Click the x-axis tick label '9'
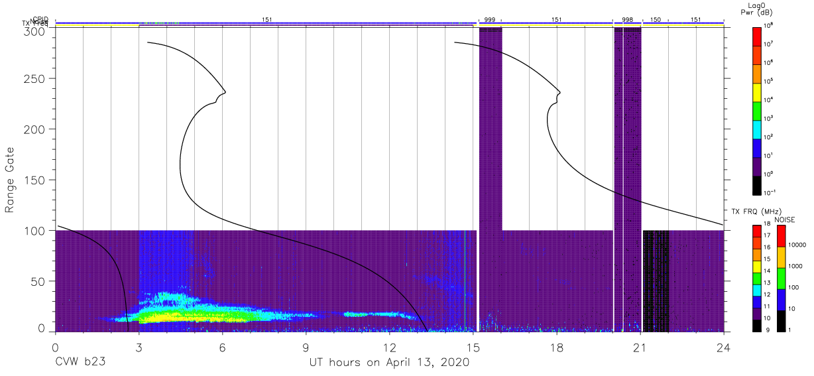This screenshot has width=814, height=376. (x=306, y=346)
